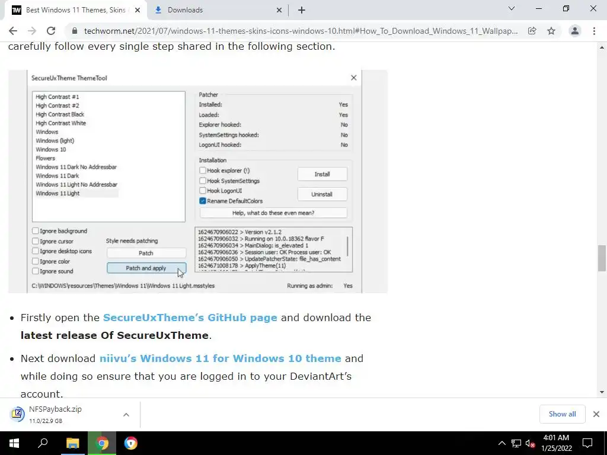The height and width of the screenshot is (455, 607).
Task: Open the shield app in taskbar
Action: [x=131, y=443]
